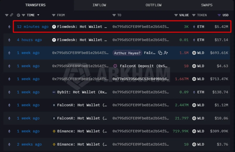Click the $5.42M USD amount
Viewport: 235px width, 152px height.
click(x=221, y=27)
